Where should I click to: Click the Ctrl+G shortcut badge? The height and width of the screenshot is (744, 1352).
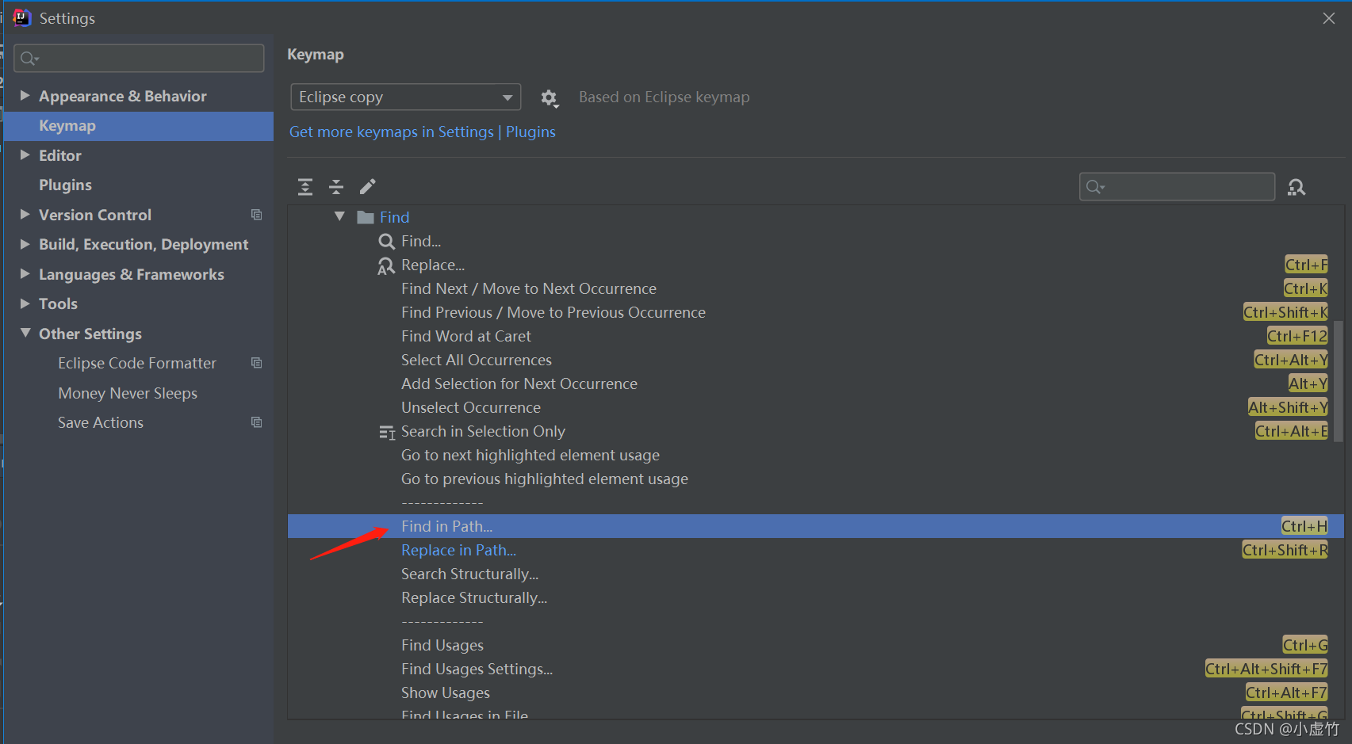pos(1305,645)
